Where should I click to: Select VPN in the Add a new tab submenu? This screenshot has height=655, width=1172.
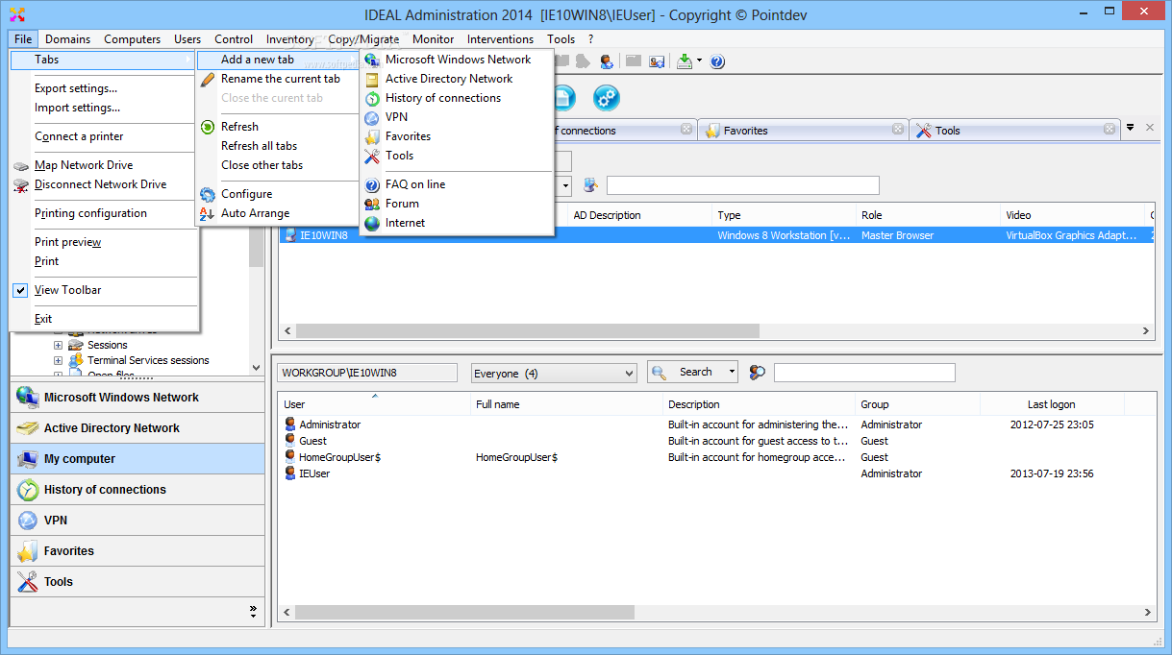[396, 117]
